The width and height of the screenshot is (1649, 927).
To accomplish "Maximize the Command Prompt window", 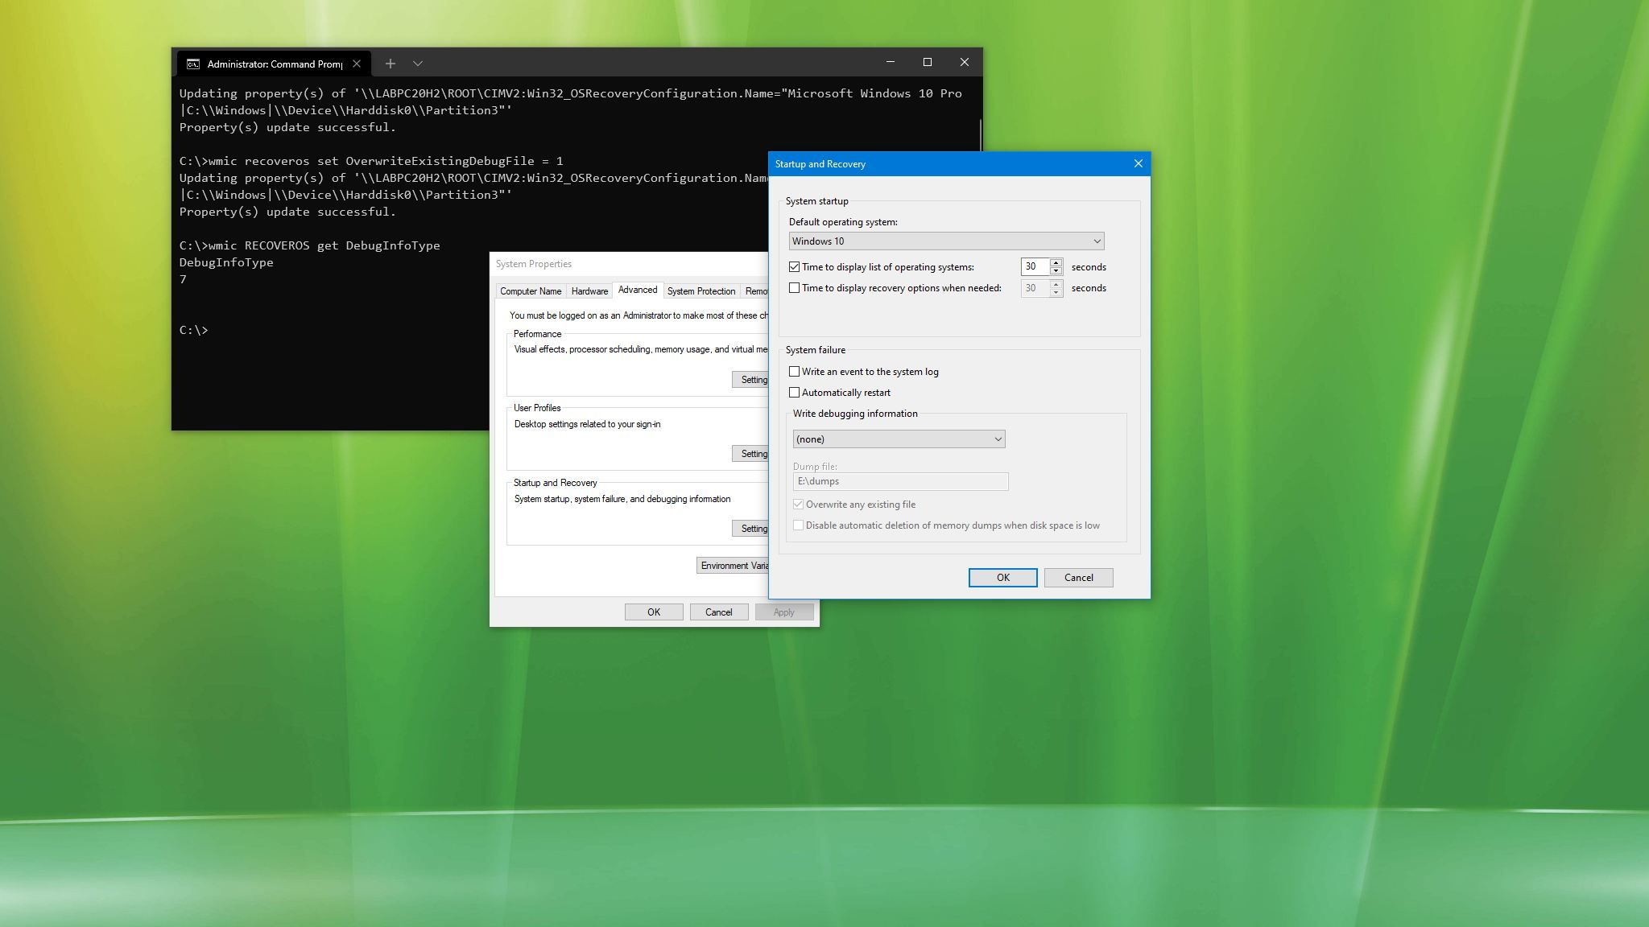I will pos(927,62).
